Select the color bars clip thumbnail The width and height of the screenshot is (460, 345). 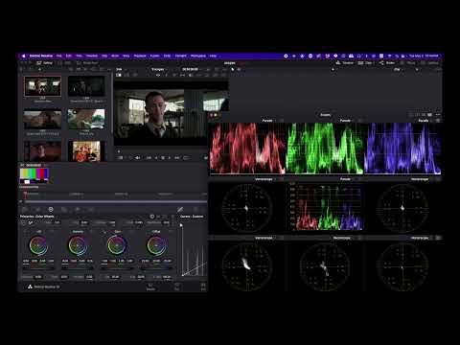pyautogui.click(x=34, y=176)
